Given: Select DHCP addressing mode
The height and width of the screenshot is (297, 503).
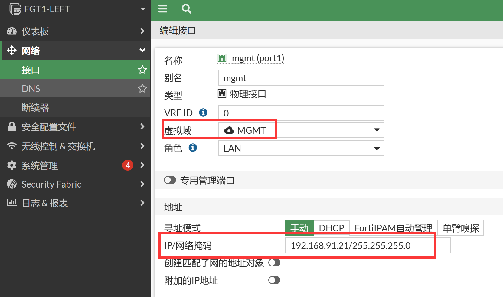Looking at the screenshot, I should (x=331, y=228).
